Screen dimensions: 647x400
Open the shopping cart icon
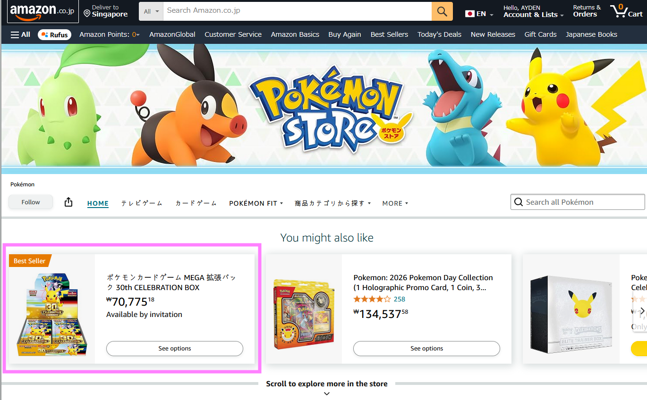pos(626,11)
